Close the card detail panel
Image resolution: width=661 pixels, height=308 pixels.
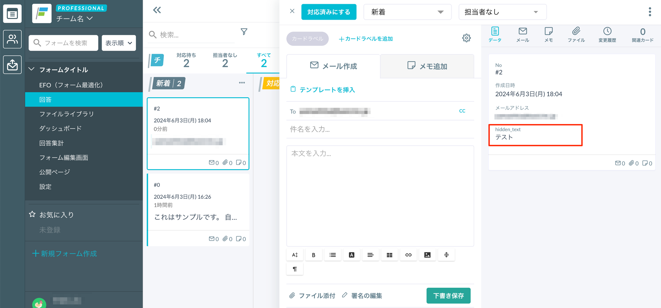click(292, 11)
